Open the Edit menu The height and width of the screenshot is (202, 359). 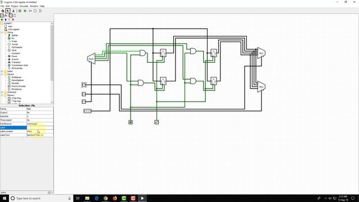click(x=7, y=6)
